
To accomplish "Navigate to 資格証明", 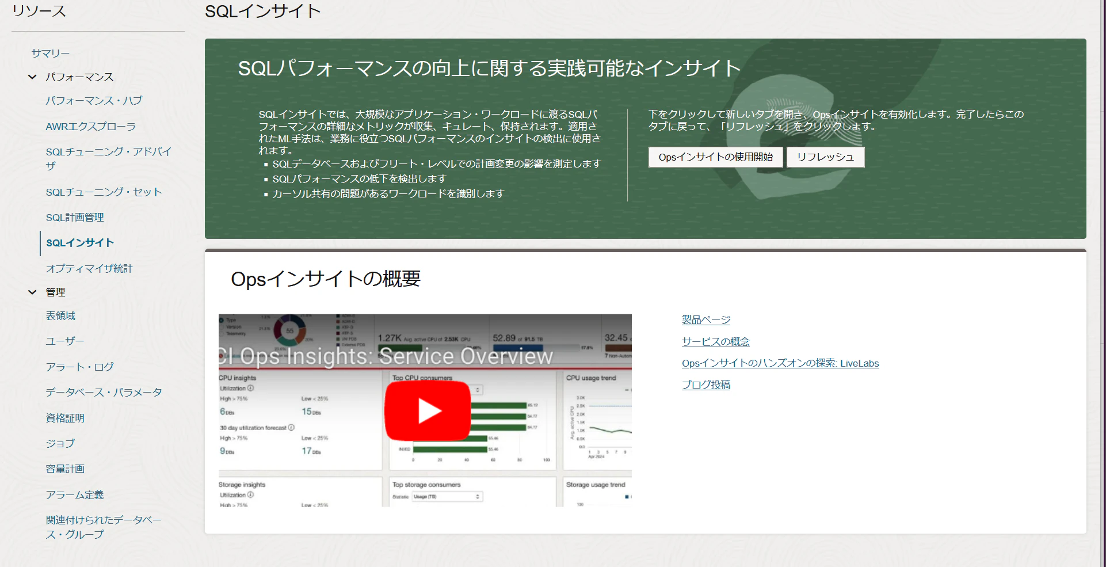I will coord(65,418).
